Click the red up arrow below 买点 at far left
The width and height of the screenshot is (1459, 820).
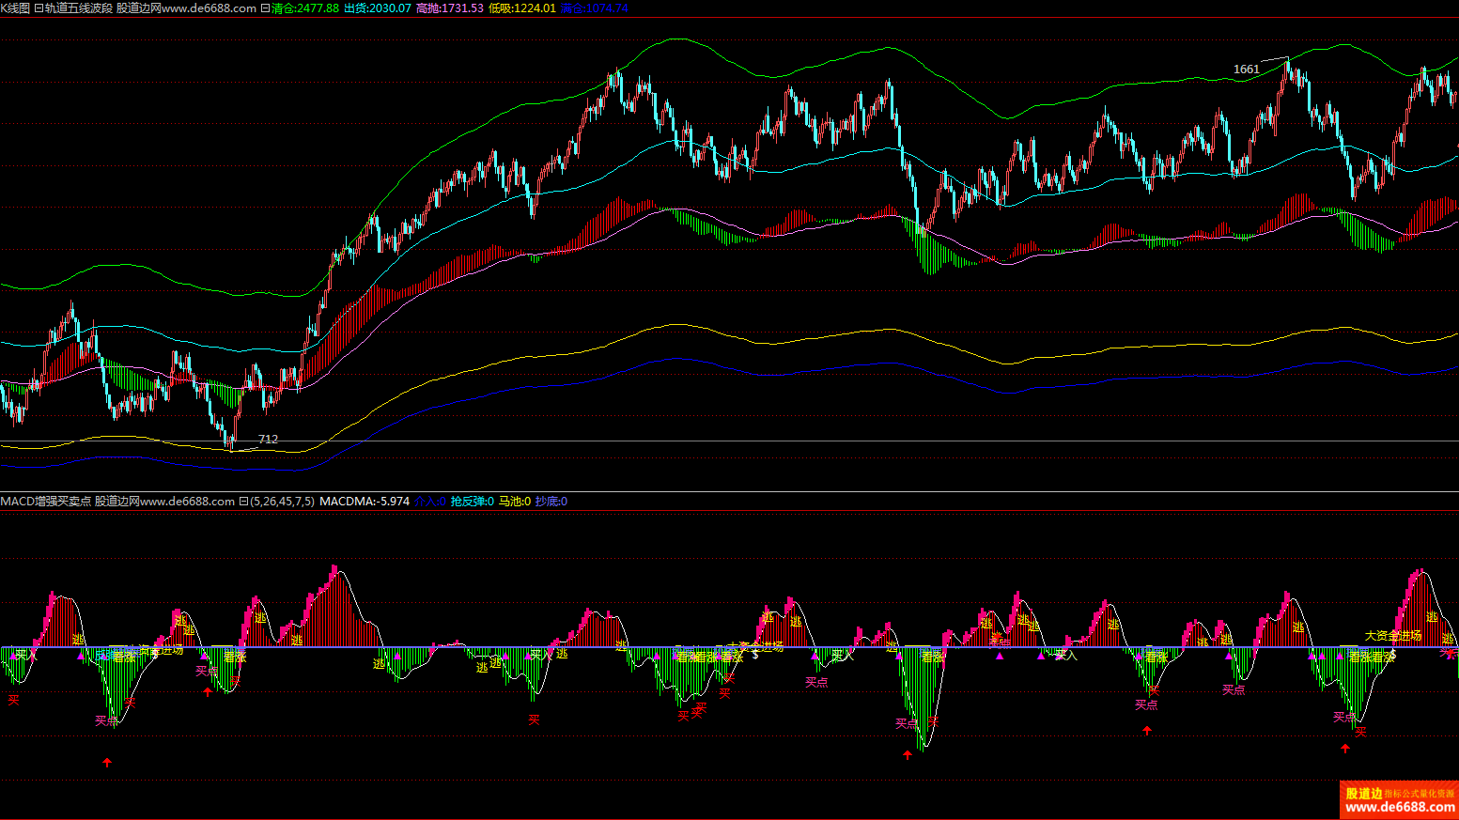tap(107, 763)
